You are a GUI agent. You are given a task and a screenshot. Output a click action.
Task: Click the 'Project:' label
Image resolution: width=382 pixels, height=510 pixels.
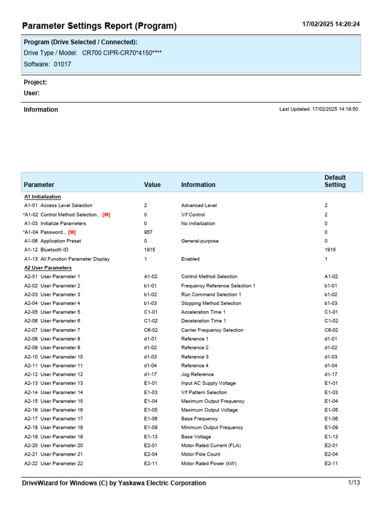point(35,82)
